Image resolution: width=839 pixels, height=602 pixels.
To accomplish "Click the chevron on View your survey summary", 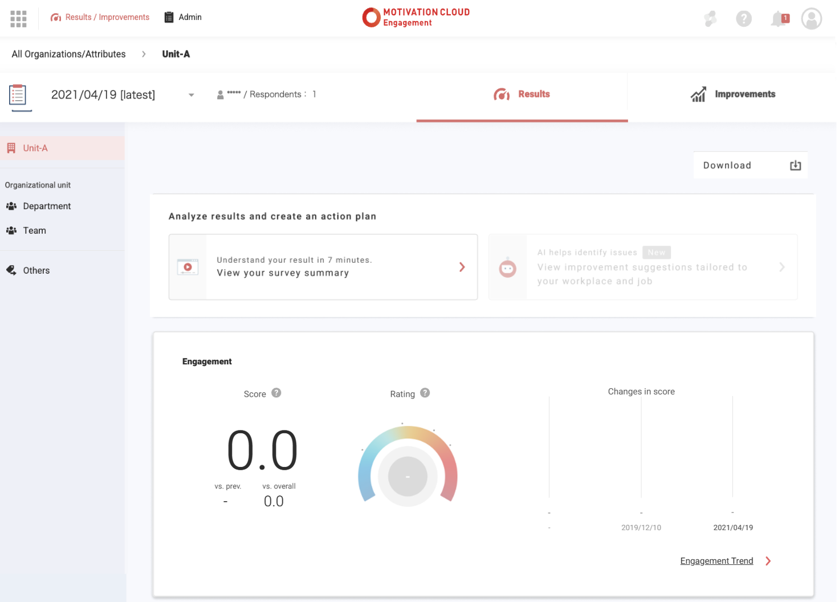I will click(x=462, y=267).
